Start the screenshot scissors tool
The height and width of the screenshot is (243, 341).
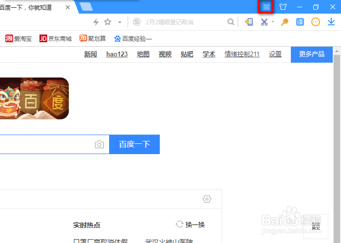pyautogui.click(x=264, y=22)
